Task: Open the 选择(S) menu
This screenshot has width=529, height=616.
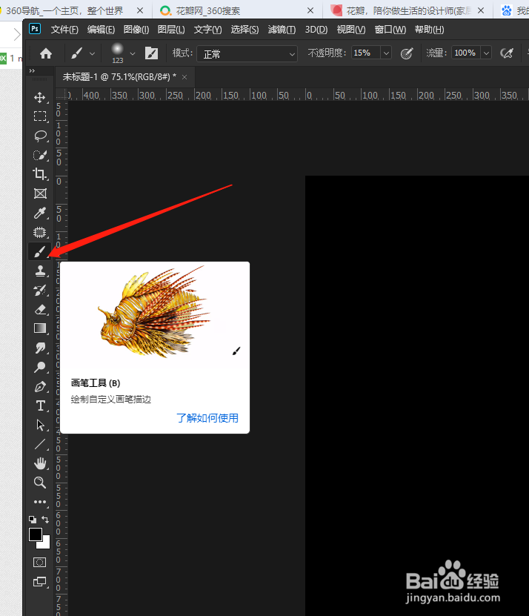Action: (x=244, y=30)
